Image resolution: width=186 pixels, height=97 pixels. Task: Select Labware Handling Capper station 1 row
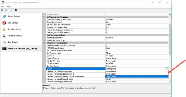point(76,71)
